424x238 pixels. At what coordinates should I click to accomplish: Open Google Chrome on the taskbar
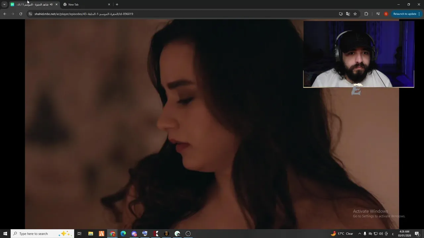[113, 234]
